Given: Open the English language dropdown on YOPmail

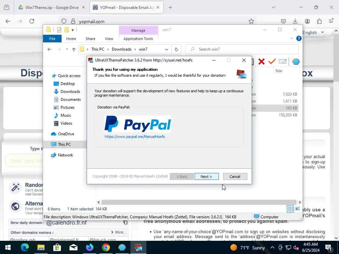Looking at the screenshot, I should (313, 33).
